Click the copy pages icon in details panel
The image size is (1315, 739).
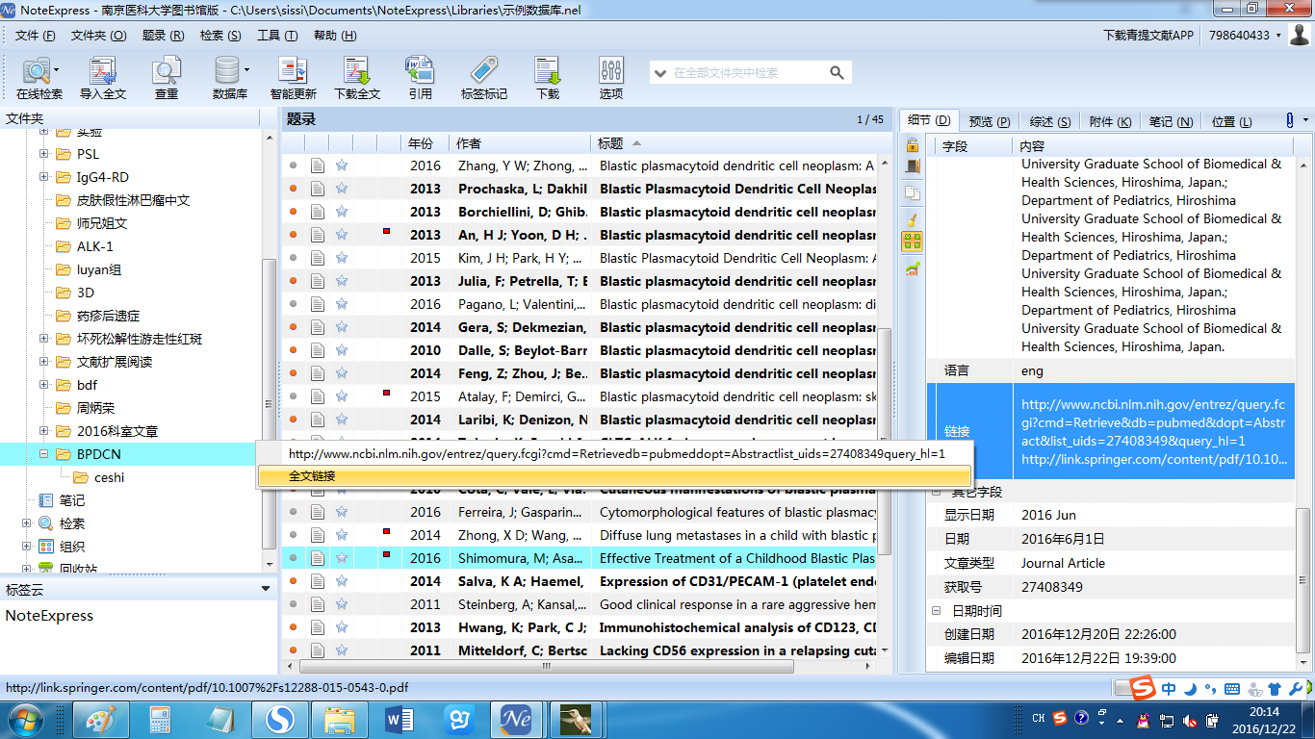coord(912,192)
